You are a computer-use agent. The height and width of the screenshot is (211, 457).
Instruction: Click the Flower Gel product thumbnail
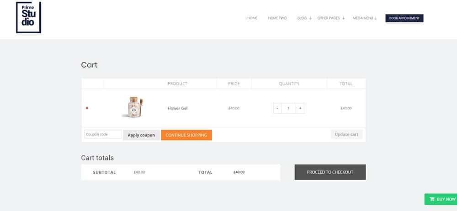click(133, 108)
